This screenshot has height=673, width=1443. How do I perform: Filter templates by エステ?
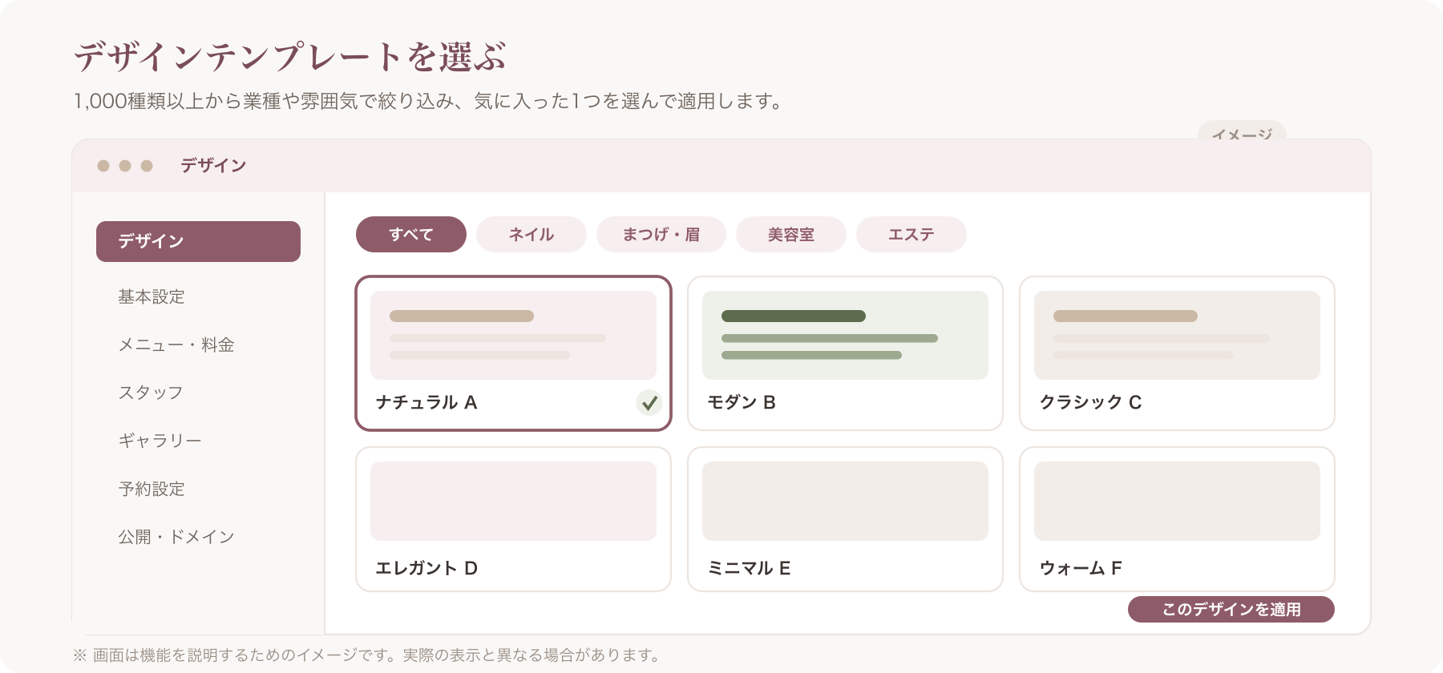coord(911,235)
